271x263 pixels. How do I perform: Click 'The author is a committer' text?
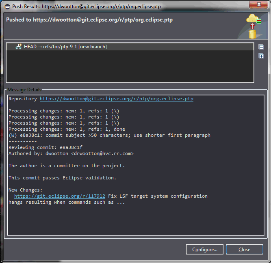[67, 166]
